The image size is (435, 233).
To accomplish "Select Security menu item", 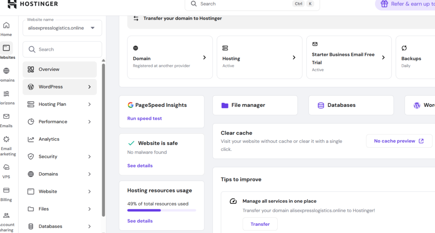I will click(59, 157).
